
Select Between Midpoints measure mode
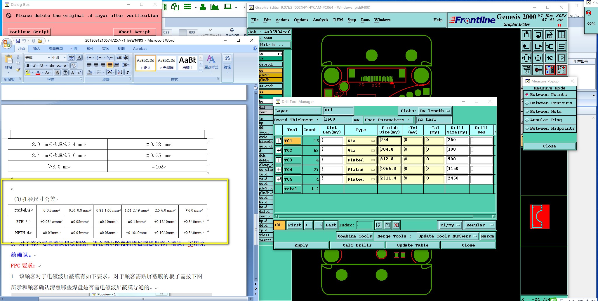pos(550,128)
